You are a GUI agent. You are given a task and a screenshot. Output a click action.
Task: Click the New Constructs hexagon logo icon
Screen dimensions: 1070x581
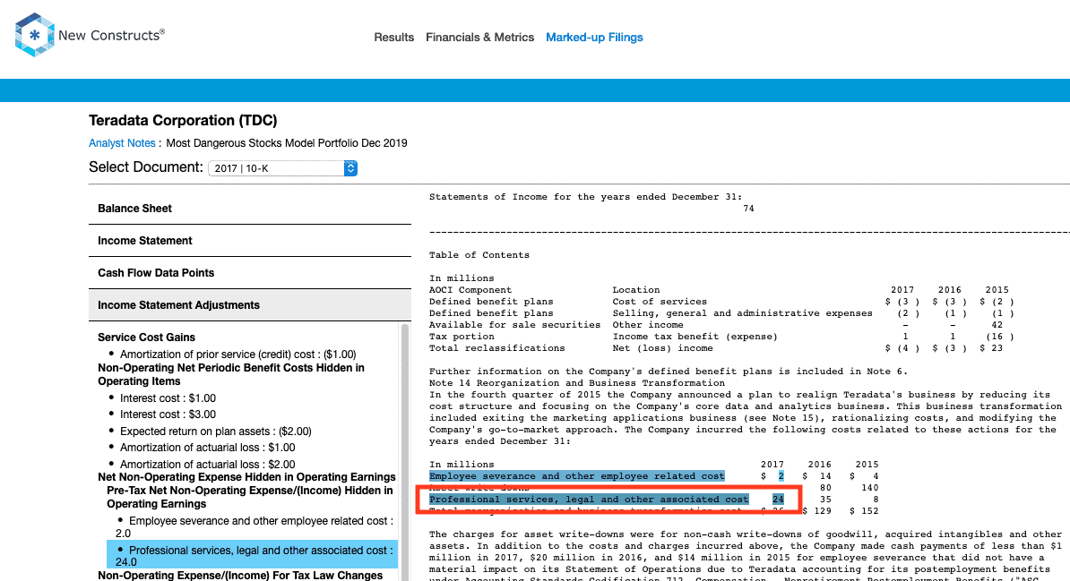pos(34,35)
